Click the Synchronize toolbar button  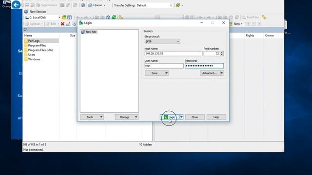tap(47, 5)
